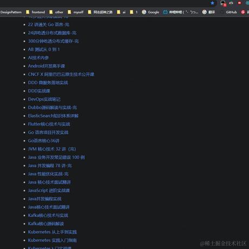Open the Android开发高手课 link
Viewport: 249px width, 249px height.
47,66
